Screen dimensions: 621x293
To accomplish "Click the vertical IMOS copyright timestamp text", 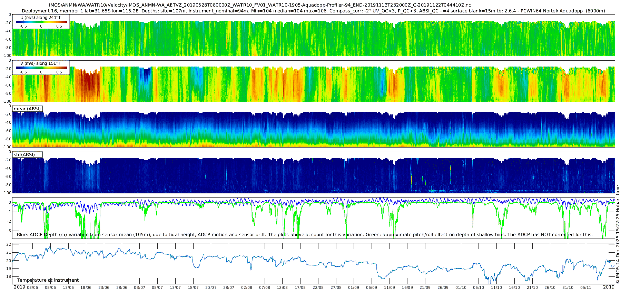I will tap(618, 234).
